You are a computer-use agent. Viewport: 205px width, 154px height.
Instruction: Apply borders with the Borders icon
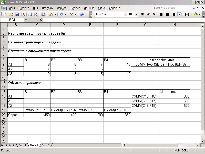[x=187, y=14]
